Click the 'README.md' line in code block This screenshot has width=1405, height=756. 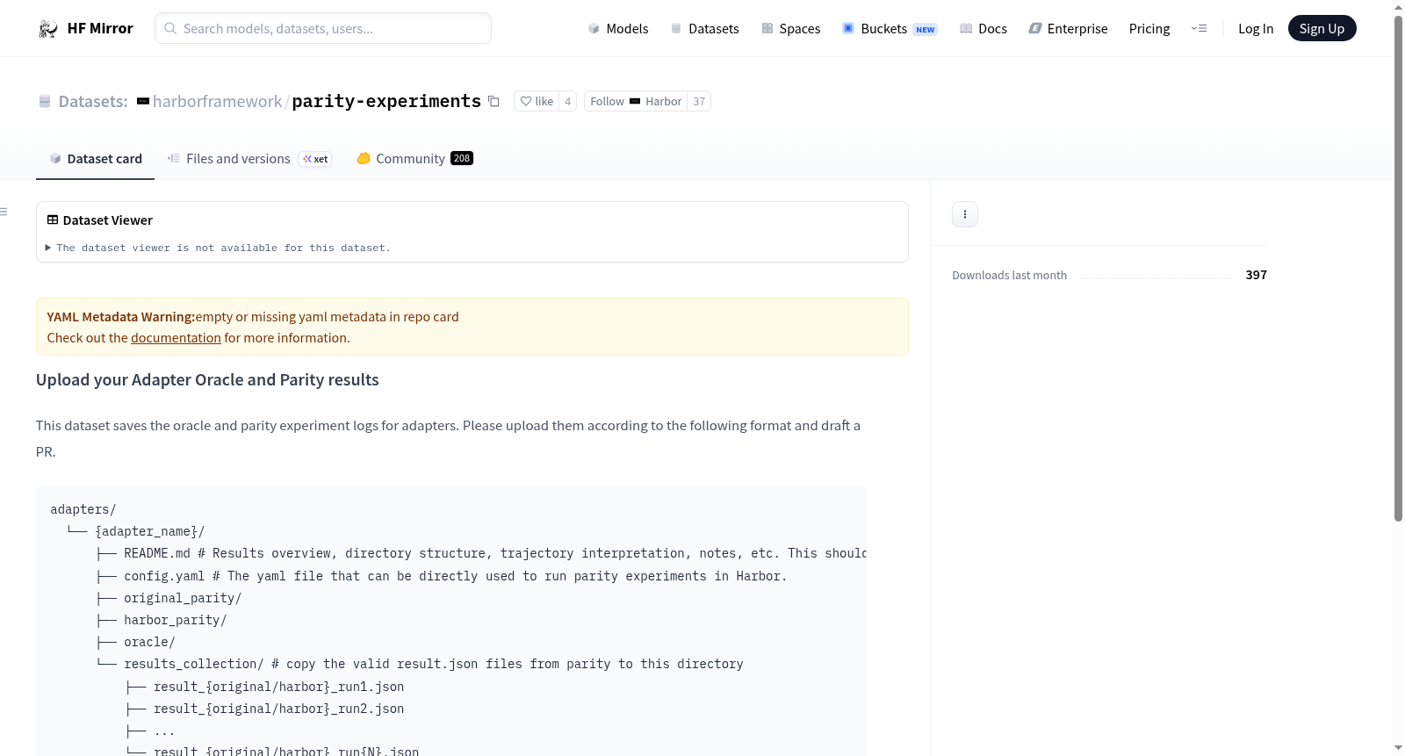[495, 553]
